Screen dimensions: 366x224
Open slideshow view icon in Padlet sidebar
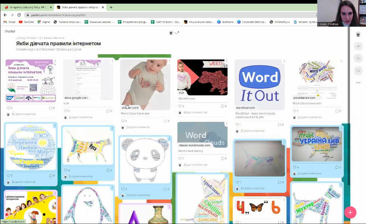[358, 70]
